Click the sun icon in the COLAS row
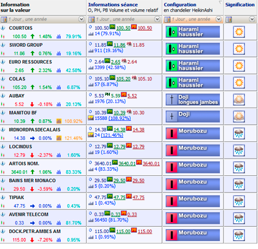Image resolution: width=258 pixels, height=249 pixels. coord(239,82)
